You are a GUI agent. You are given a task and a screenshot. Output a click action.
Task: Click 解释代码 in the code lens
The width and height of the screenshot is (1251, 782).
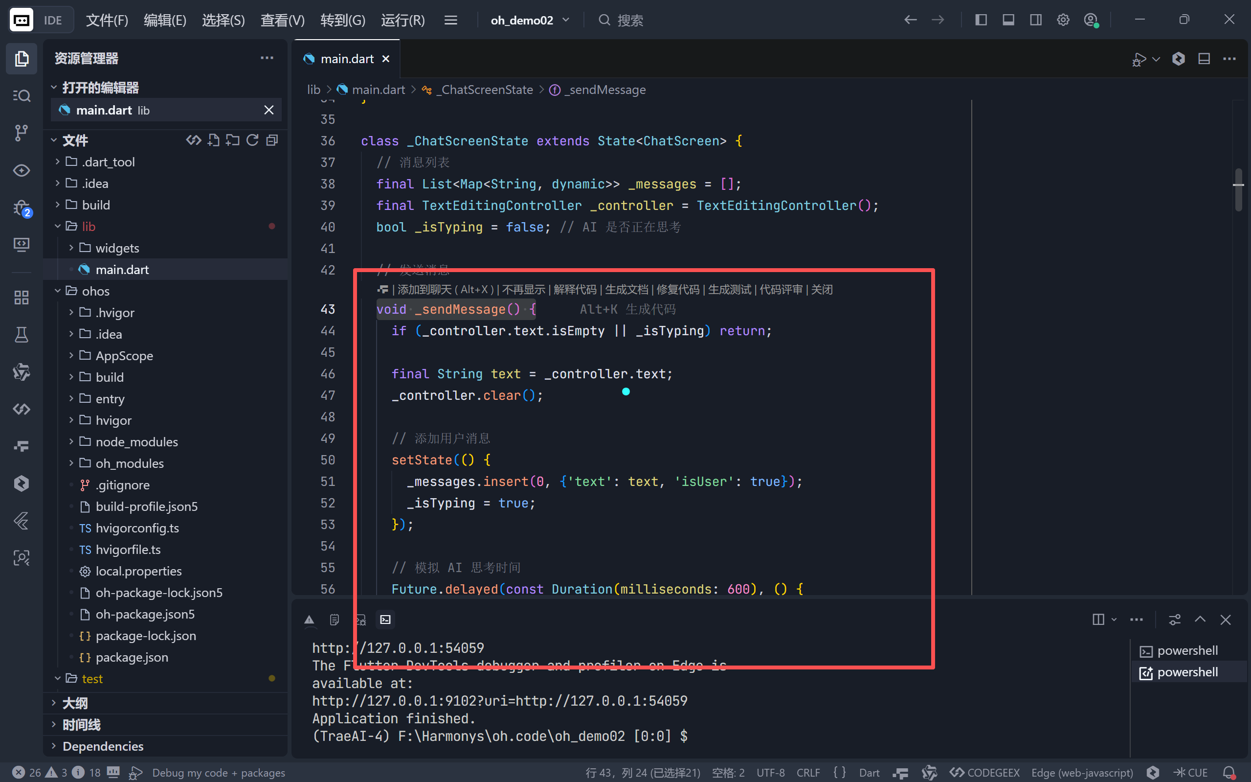(575, 290)
